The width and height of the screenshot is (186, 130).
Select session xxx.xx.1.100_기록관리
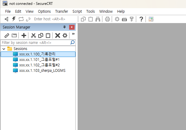38,54
